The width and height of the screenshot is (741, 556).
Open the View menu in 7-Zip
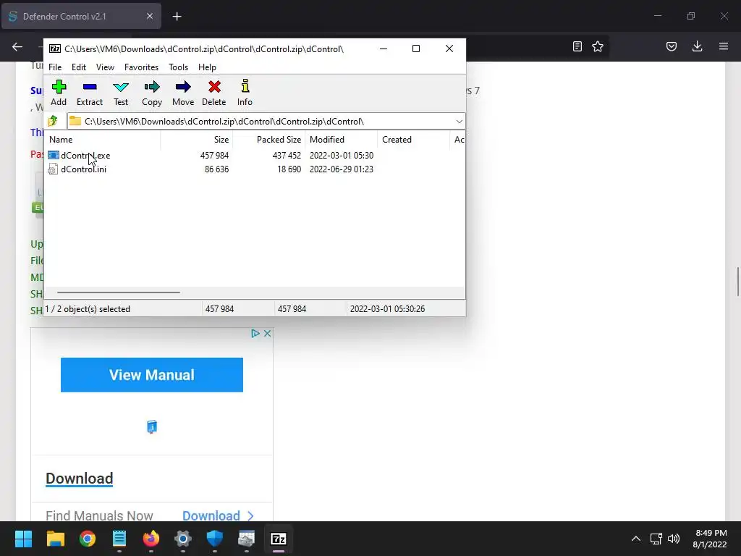(x=105, y=67)
